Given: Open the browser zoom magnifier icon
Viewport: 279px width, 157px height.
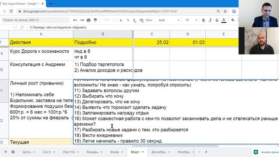Looking at the screenshot, I should 218,11.
